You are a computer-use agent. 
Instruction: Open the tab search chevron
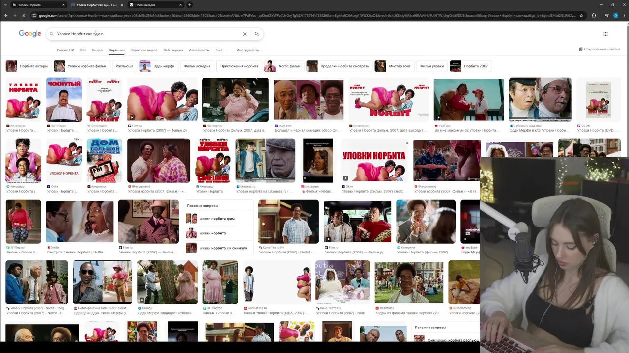(5, 5)
